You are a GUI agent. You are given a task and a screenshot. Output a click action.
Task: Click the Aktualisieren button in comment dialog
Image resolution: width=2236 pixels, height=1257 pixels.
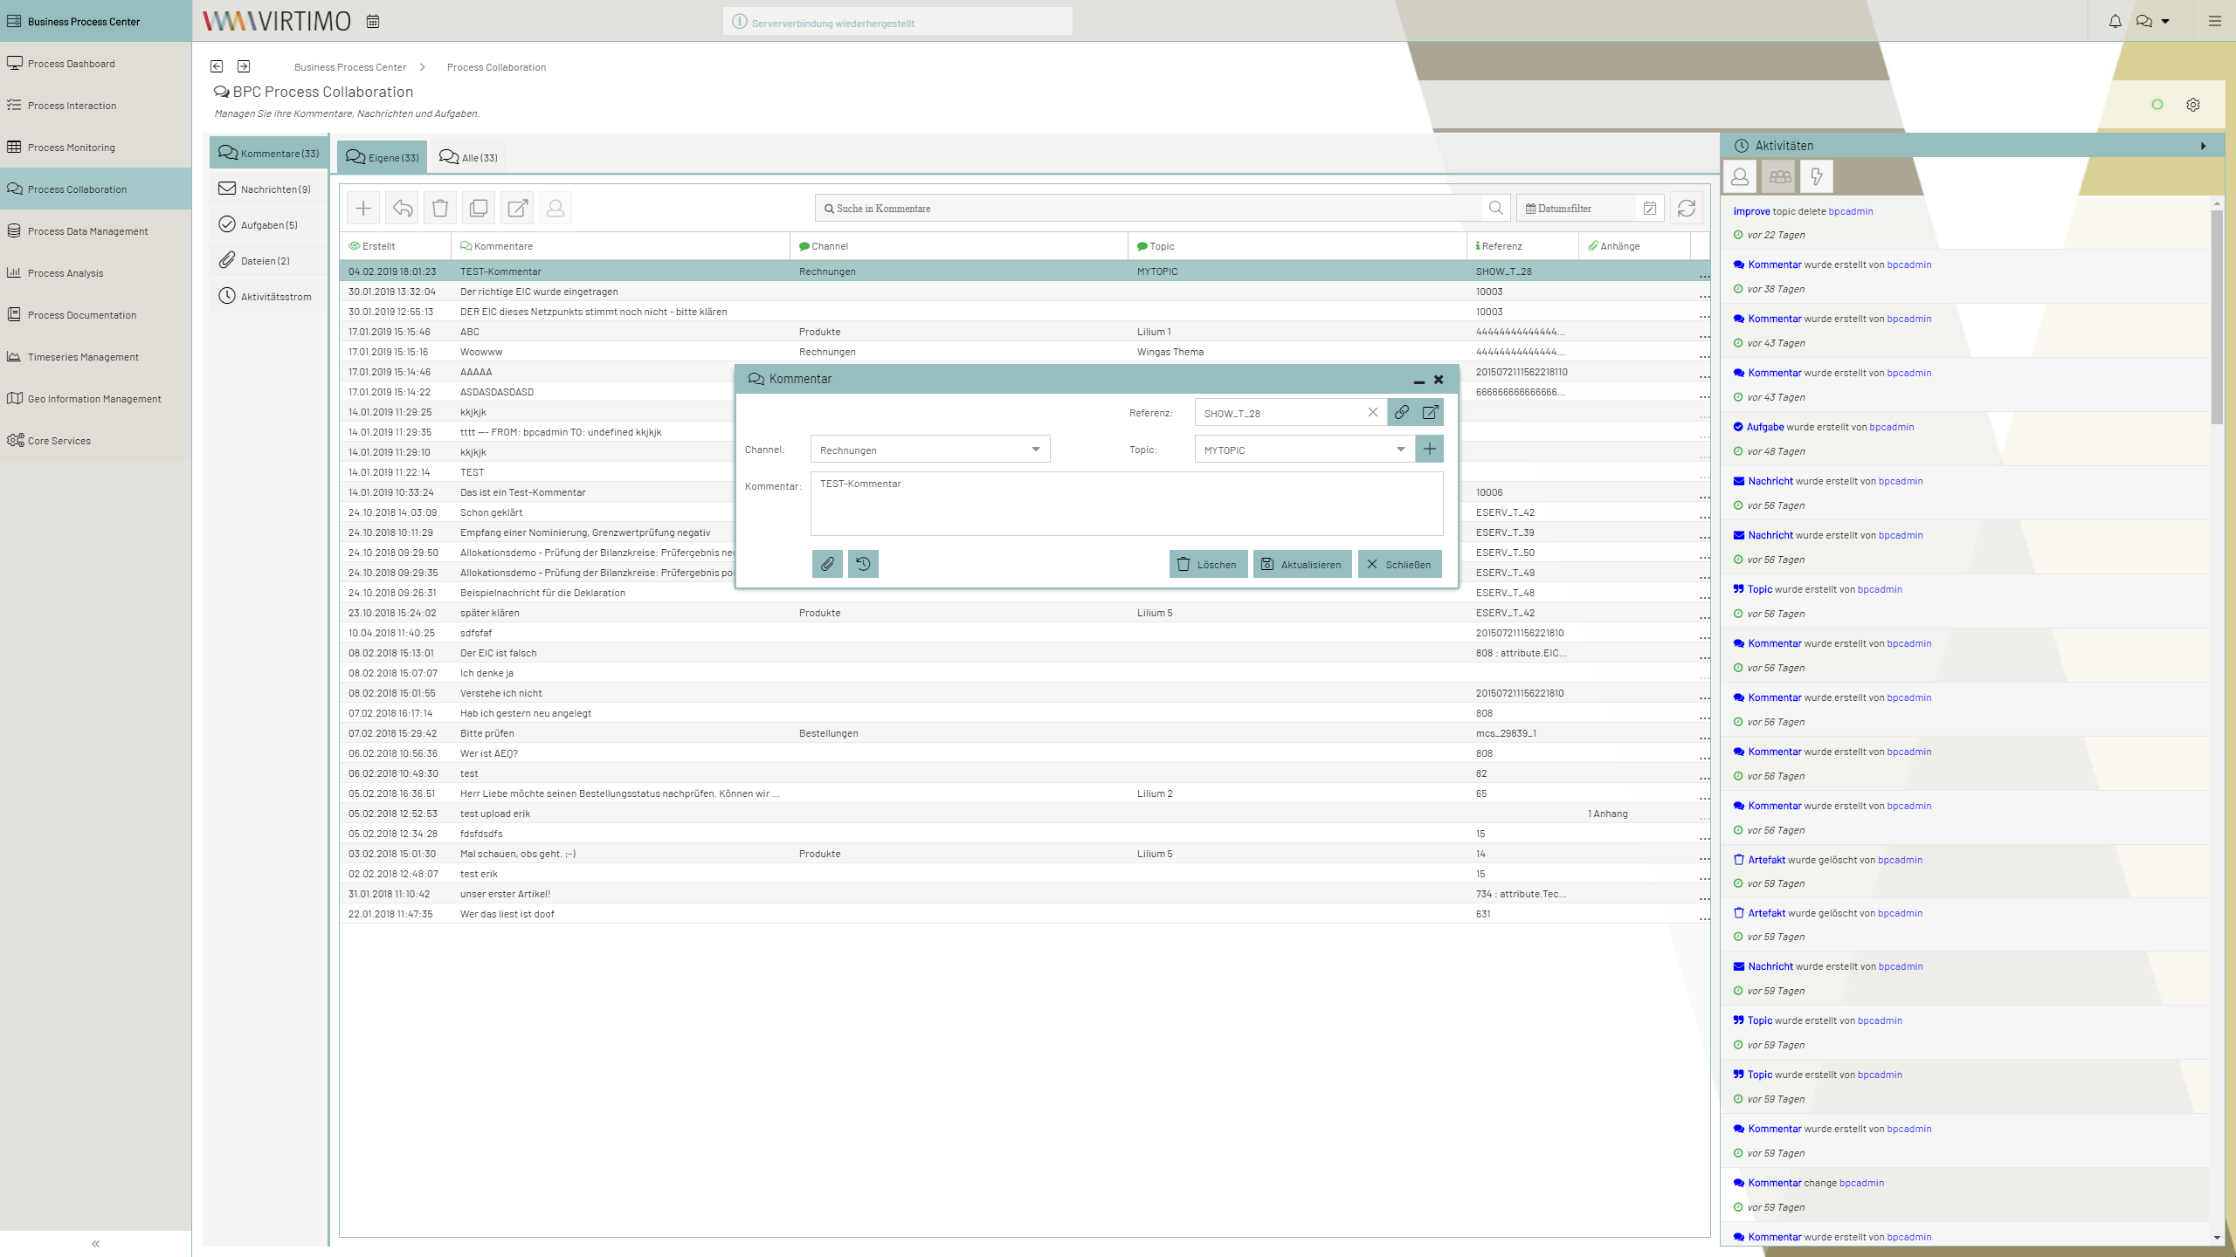1301,563
